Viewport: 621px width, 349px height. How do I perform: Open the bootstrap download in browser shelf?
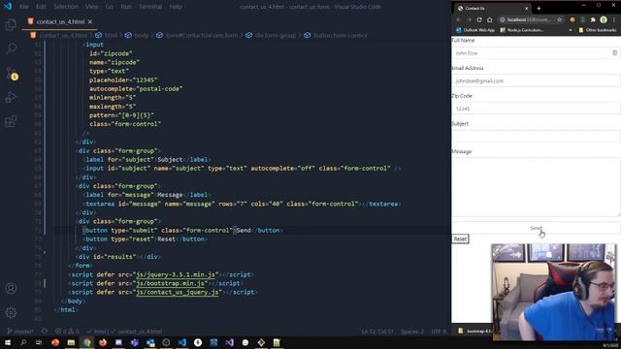click(474, 331)
